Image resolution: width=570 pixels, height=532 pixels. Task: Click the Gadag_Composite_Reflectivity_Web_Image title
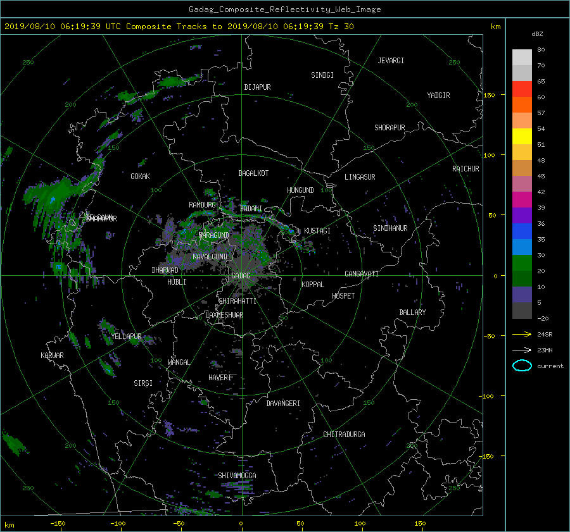[x=284, y=9]
